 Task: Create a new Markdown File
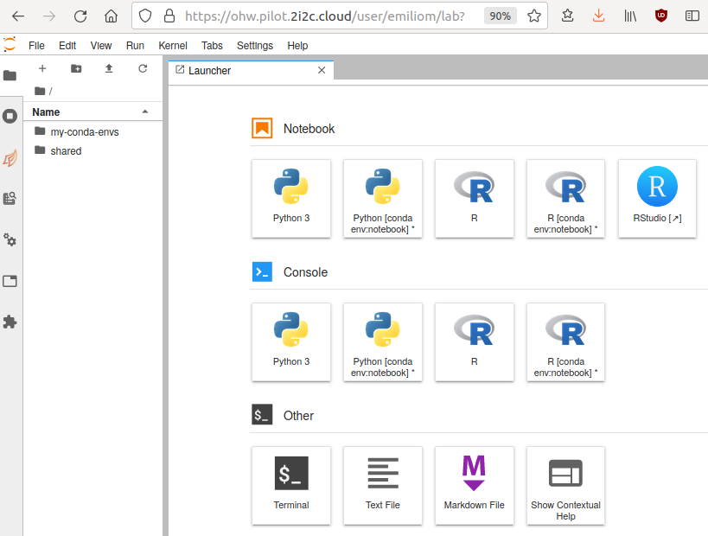[x=475, y=486]
